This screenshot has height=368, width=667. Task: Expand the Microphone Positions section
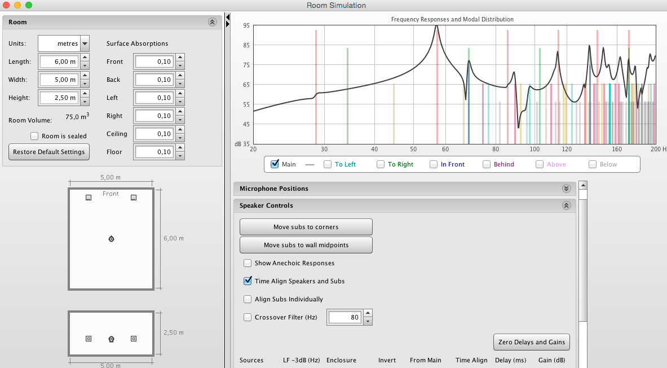(x=566, y=189)
